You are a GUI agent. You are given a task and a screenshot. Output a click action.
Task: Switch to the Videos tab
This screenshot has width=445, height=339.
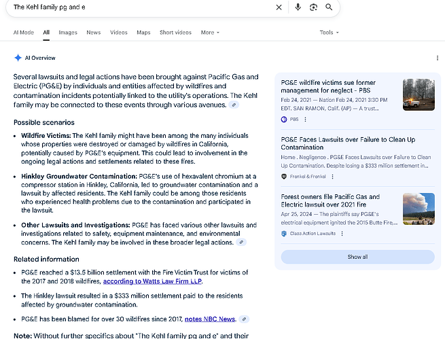pyautogui.click(x=119, y=33)
